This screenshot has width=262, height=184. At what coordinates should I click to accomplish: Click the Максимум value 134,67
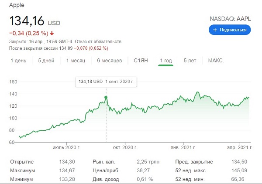67,170
